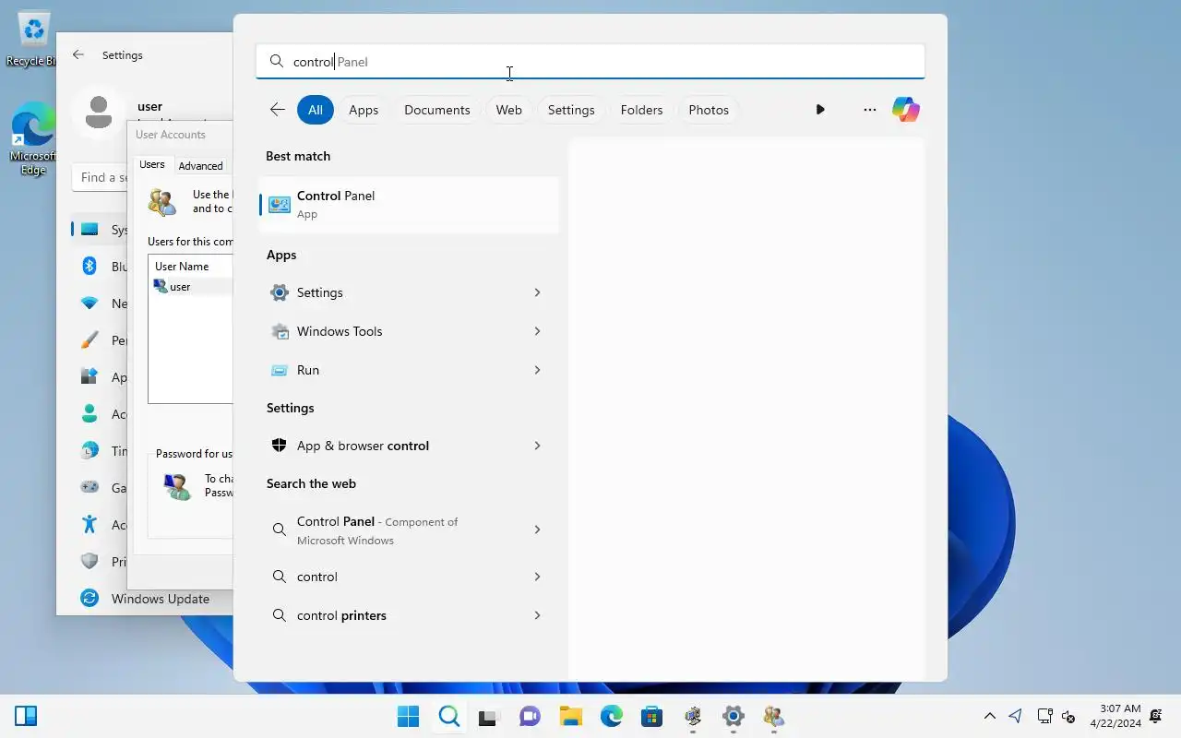Expand Control Panel web result chevron
This screenshot has height=738, width=1181.
[x=537, y=530]
